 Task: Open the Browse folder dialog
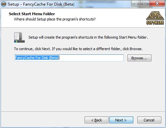pyautogui.click(x=139, y=58)
